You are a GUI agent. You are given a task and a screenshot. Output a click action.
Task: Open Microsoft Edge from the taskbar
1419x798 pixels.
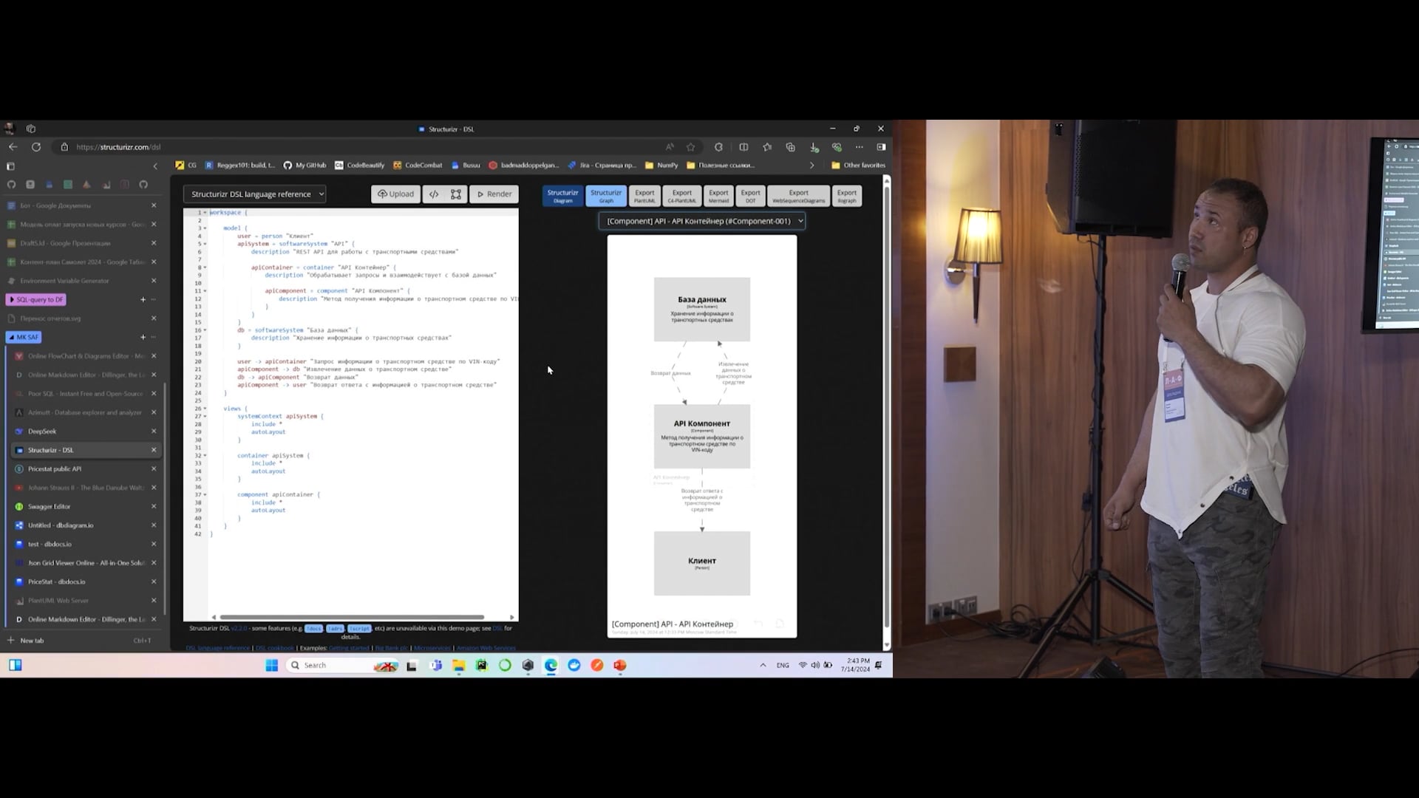coord(551,665)
